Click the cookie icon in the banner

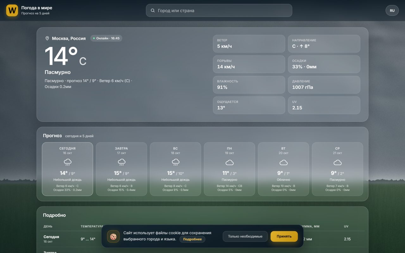coord(113,236)
